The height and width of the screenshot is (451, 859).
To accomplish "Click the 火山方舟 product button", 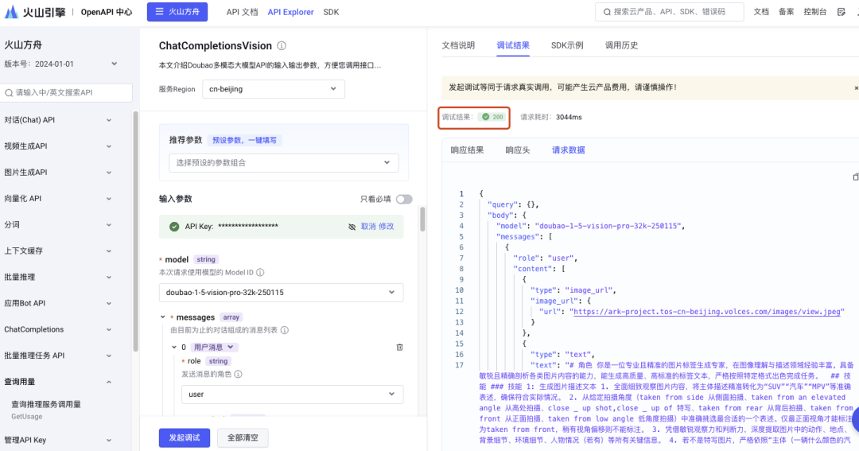I will click(177, 11).
